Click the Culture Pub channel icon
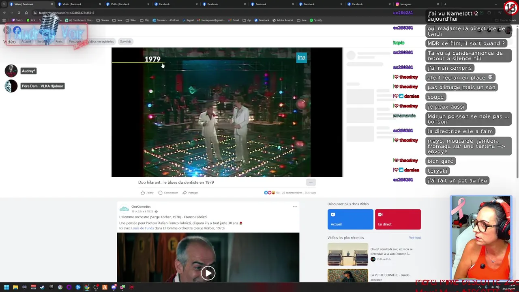This screenshot has width=519, height=292. click(373, 259)
